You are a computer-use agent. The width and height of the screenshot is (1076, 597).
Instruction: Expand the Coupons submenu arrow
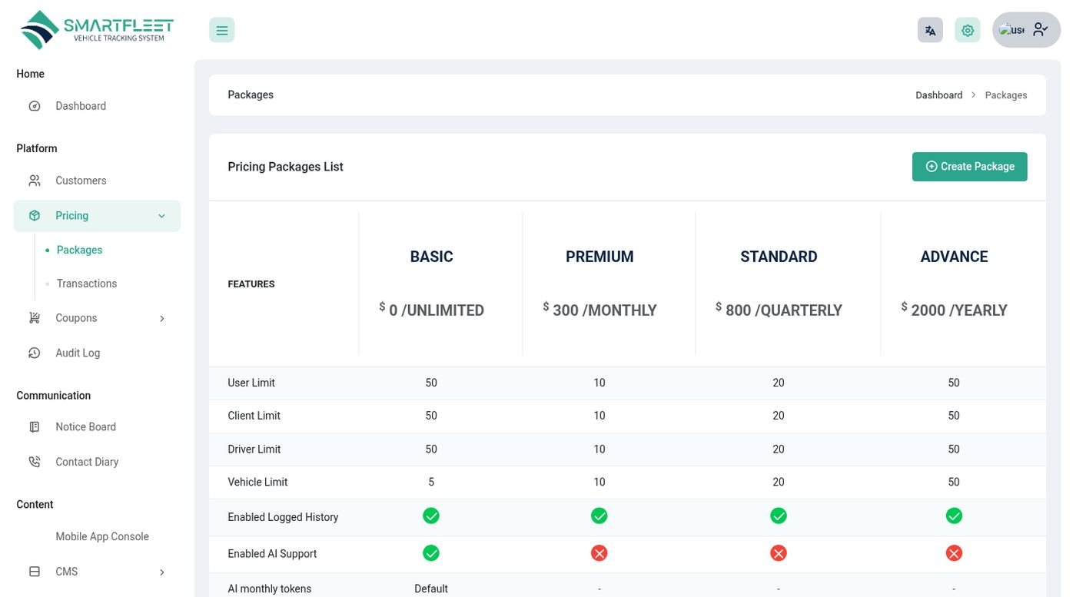pos(161,318)
